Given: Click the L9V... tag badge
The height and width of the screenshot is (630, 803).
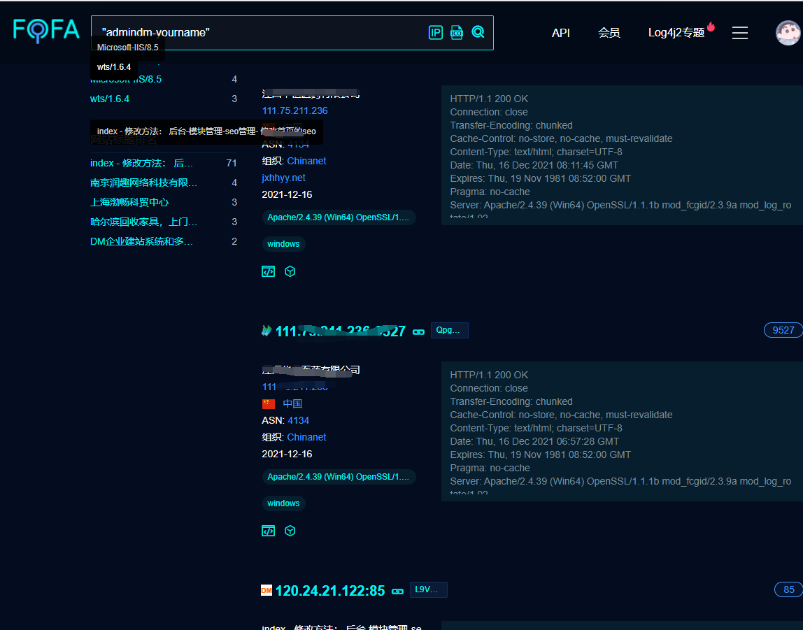Looking at the screenshot, I should tap(428, 589).
